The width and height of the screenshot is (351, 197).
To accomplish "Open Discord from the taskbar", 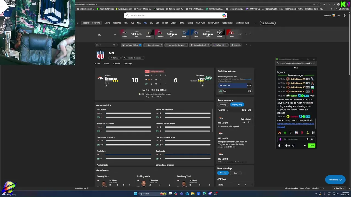I will click(210, 194).
